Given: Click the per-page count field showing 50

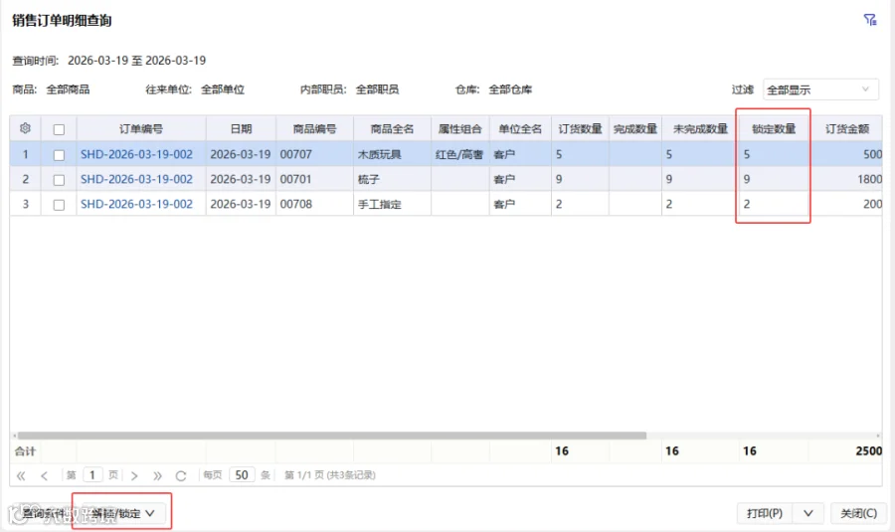Looking at the screenshot, I should coord(242,475).
